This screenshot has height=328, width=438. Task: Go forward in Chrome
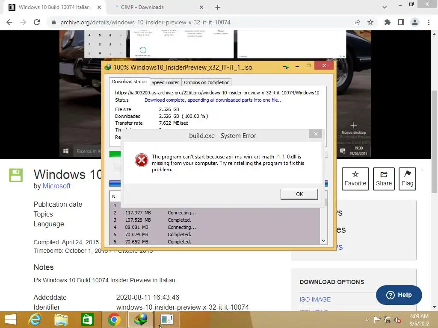point(23,22)
